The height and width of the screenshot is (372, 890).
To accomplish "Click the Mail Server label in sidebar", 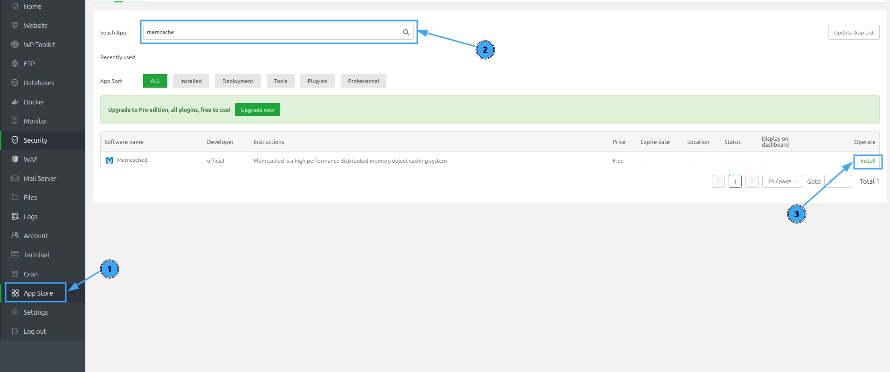I will point(40,179).
